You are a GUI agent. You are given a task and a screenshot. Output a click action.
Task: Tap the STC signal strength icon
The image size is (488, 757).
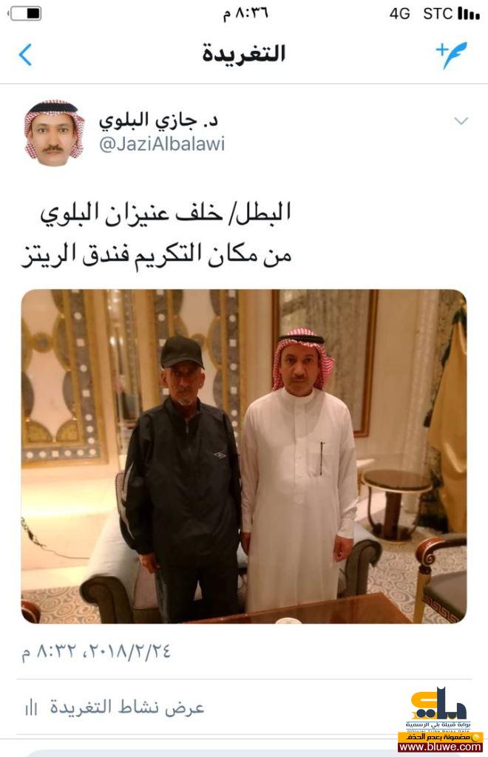pos(468,13)
